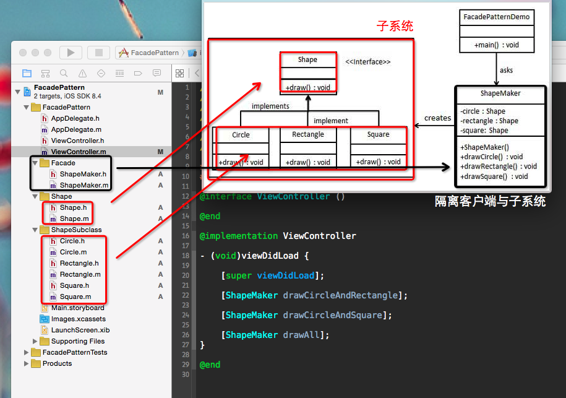The width and height of the screenshot is (566, 398).
Task: Open Square.m
Action: click(75, 297)
